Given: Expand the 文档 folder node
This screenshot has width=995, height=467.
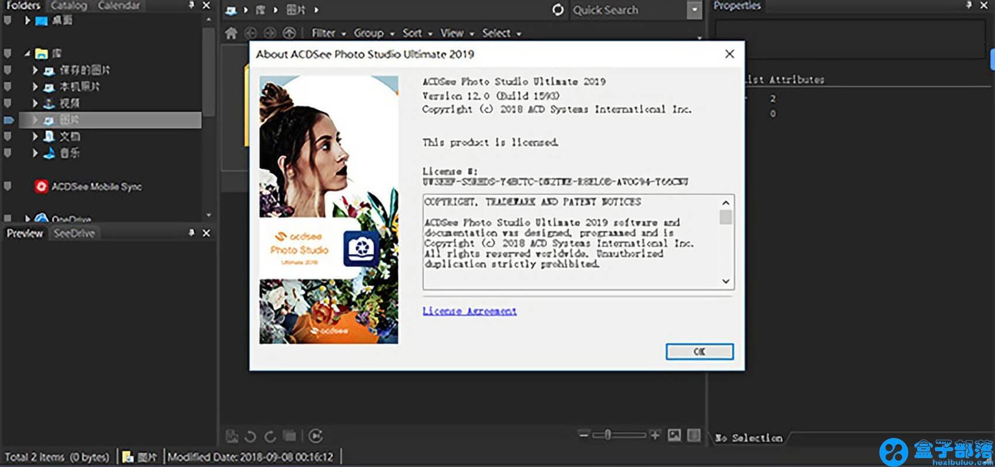Looking at the screenshot, I should 35,137.
